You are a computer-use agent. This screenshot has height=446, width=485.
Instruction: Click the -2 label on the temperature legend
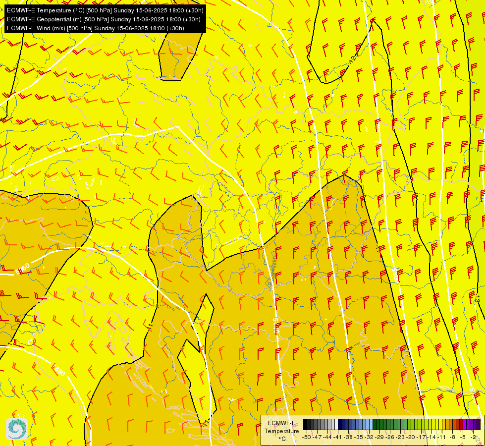coord(473,437)
